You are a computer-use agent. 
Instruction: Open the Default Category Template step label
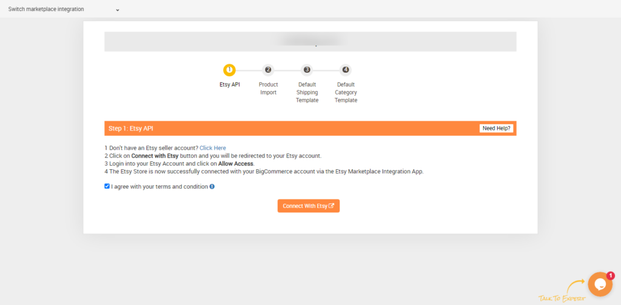346,92
